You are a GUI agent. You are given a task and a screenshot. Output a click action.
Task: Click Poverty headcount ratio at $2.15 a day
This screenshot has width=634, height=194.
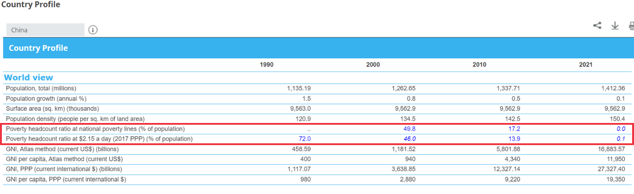(99, 139)
